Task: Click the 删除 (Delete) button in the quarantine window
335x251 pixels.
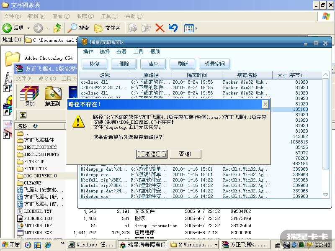Action: click(x=124, y=64)
